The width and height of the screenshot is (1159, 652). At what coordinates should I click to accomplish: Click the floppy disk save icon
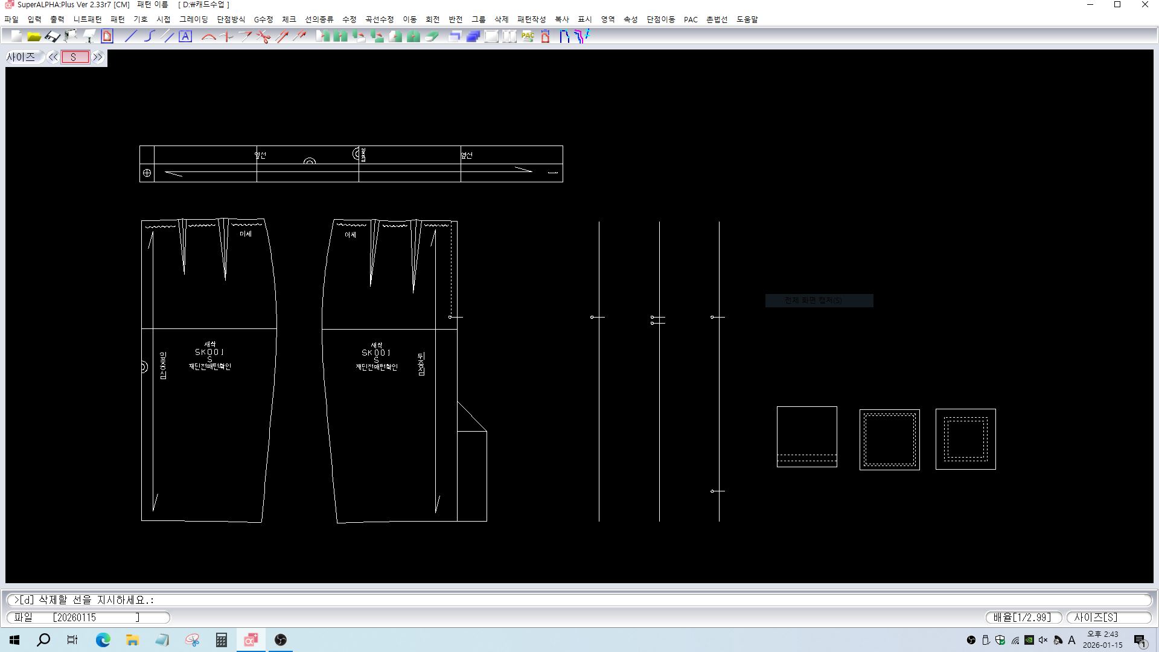53,37
